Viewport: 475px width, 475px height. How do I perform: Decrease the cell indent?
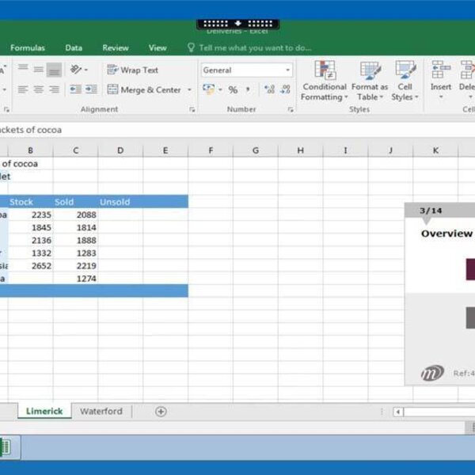point(75,89)
